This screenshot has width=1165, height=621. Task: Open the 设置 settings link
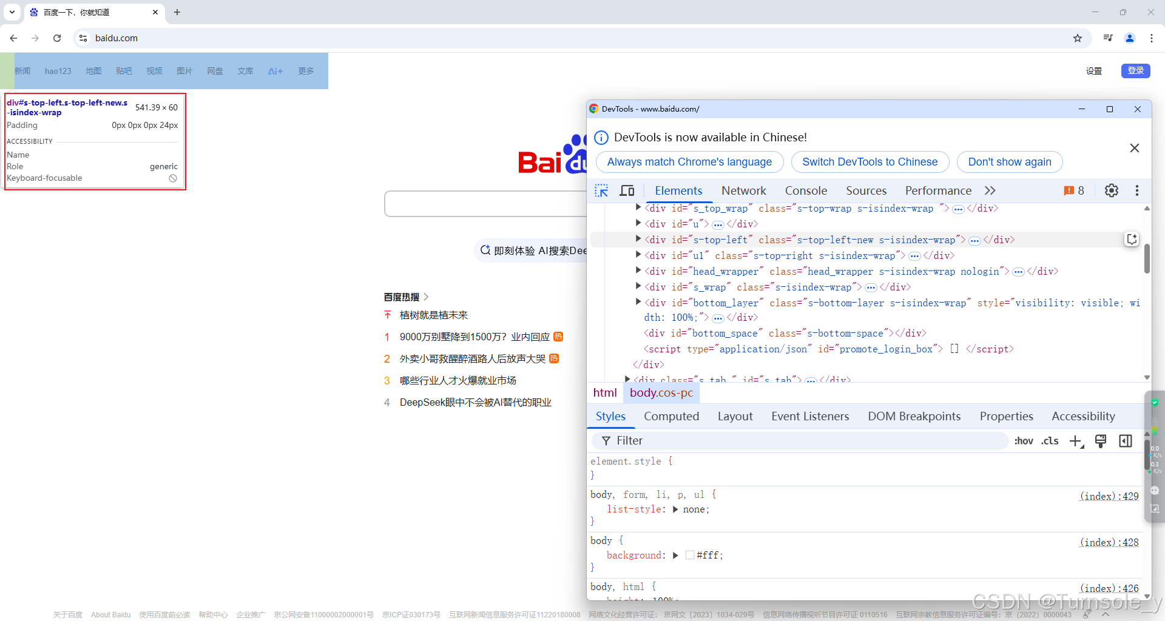click(x=1094, y=71)
